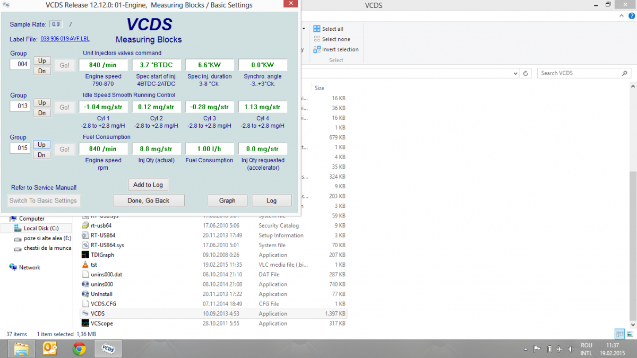Click the group 013 number field
Image resolution: width=637 pixels, height=358 pixels.
tap(20, 107)
